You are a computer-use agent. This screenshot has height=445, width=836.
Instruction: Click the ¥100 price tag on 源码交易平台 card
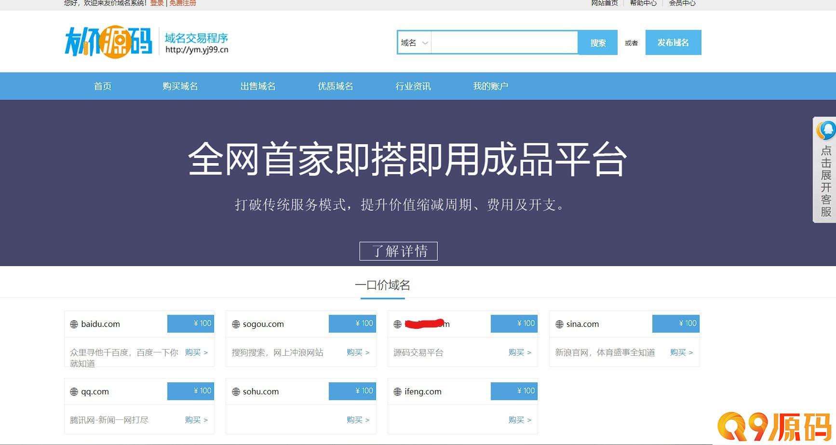(x=514, y=324)
